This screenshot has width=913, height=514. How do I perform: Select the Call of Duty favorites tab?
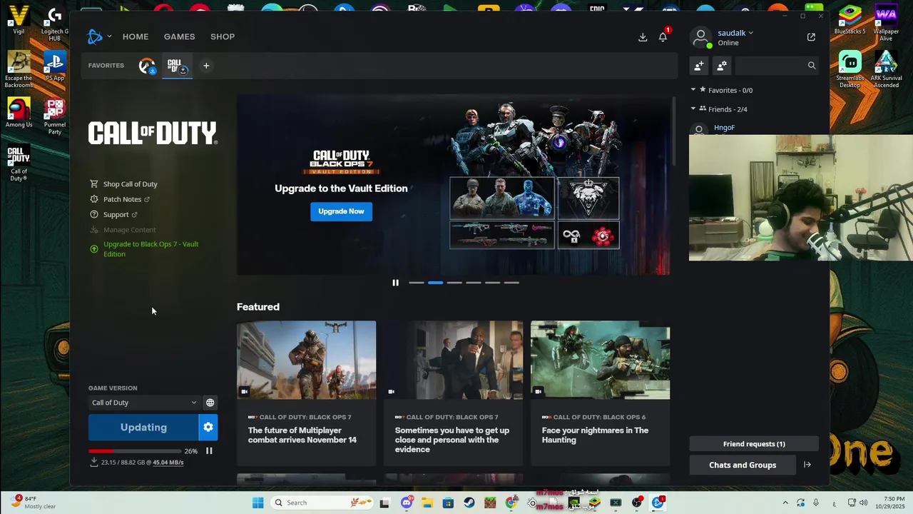(177, 66)
